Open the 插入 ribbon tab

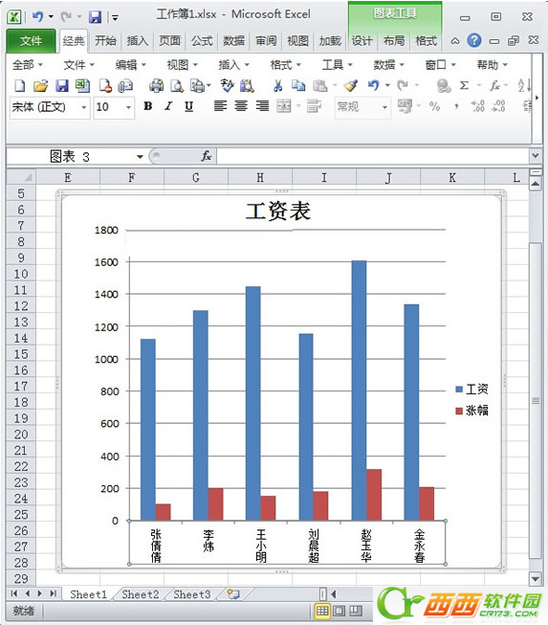(x=138, y=40)
